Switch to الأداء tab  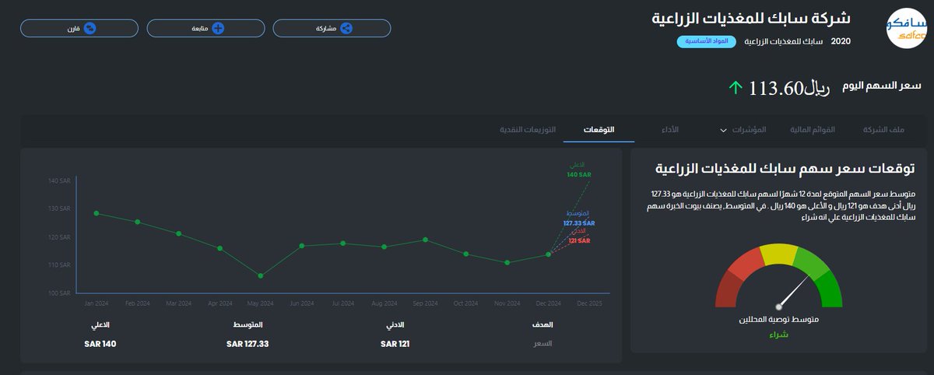click(x=670, y=129)
